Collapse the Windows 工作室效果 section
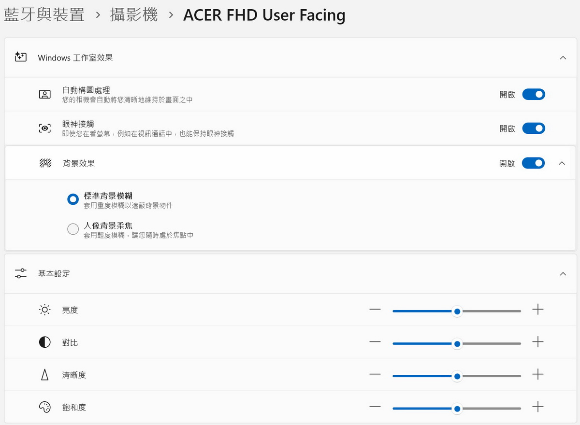580x425 pixels. 563,57
